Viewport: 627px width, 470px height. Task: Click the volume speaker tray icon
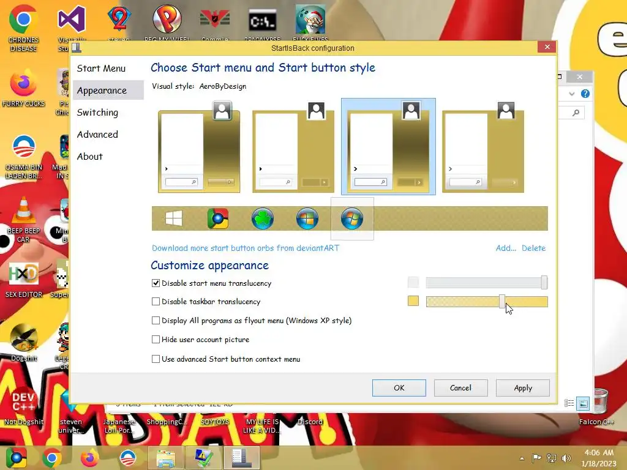coord(566,458)
